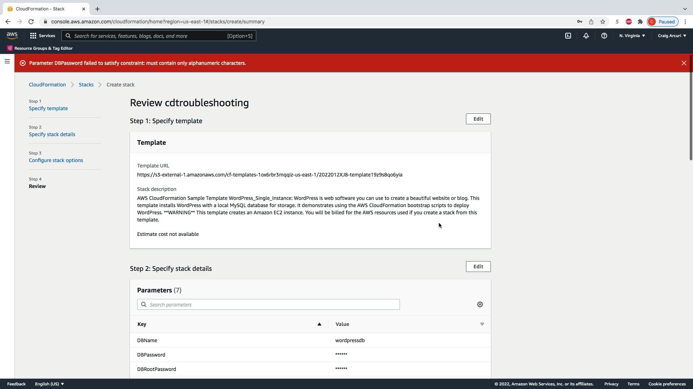
Task: Open AWS CloudShell icon in top navigation
Action: [568, 36]
